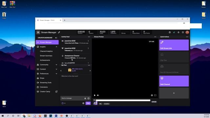
Task: Open the help question mark icon in header
Action: click(x=170, y=32)
